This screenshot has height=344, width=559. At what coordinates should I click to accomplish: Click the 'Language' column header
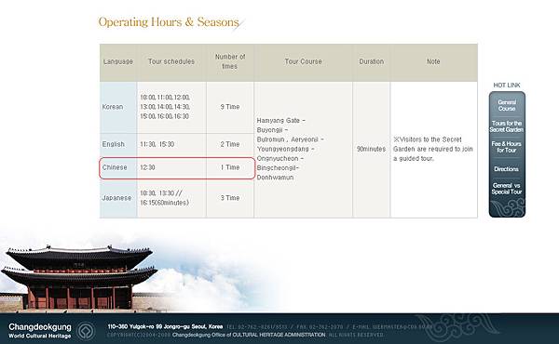click(x=118, y=61)
